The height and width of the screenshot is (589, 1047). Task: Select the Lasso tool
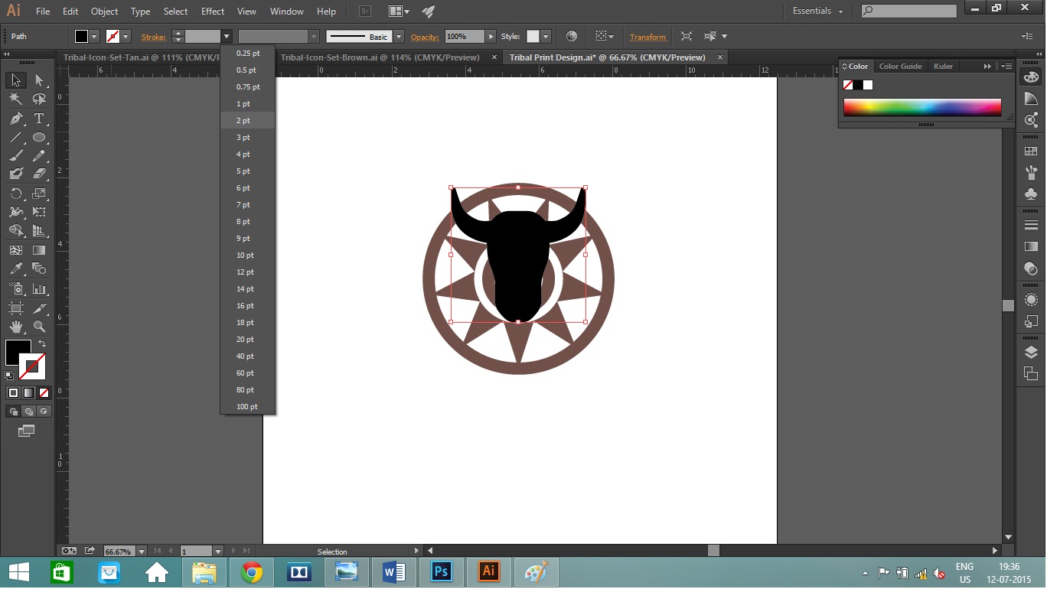click(39, 99)
